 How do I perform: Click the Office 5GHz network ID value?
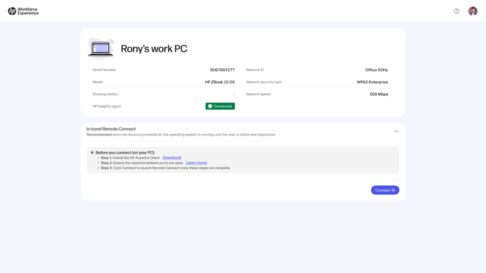[376, 70]
